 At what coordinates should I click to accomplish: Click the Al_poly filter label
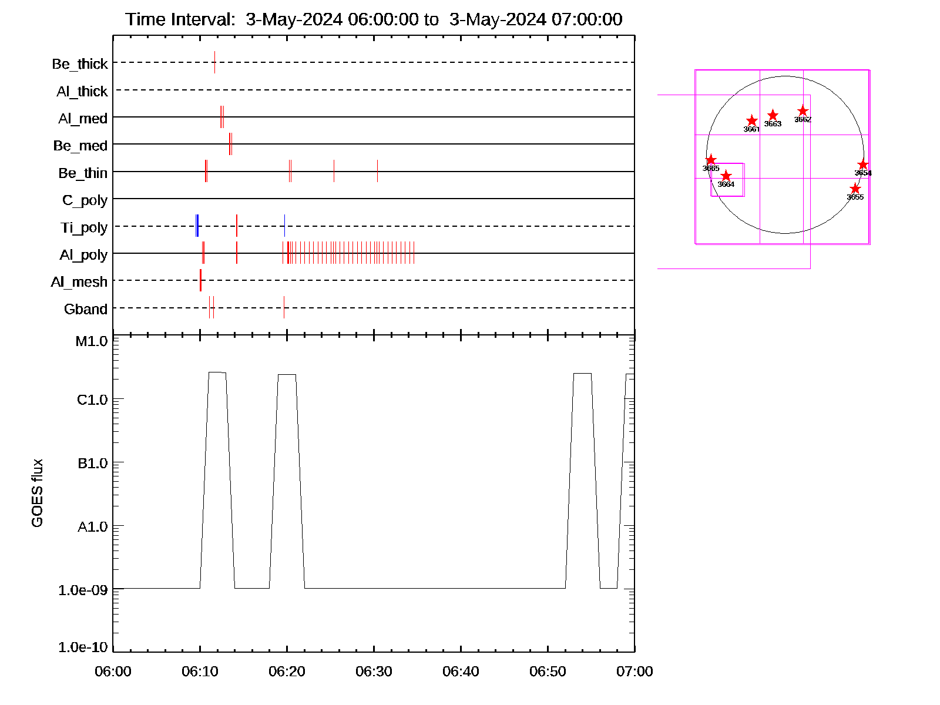(83, 255)
